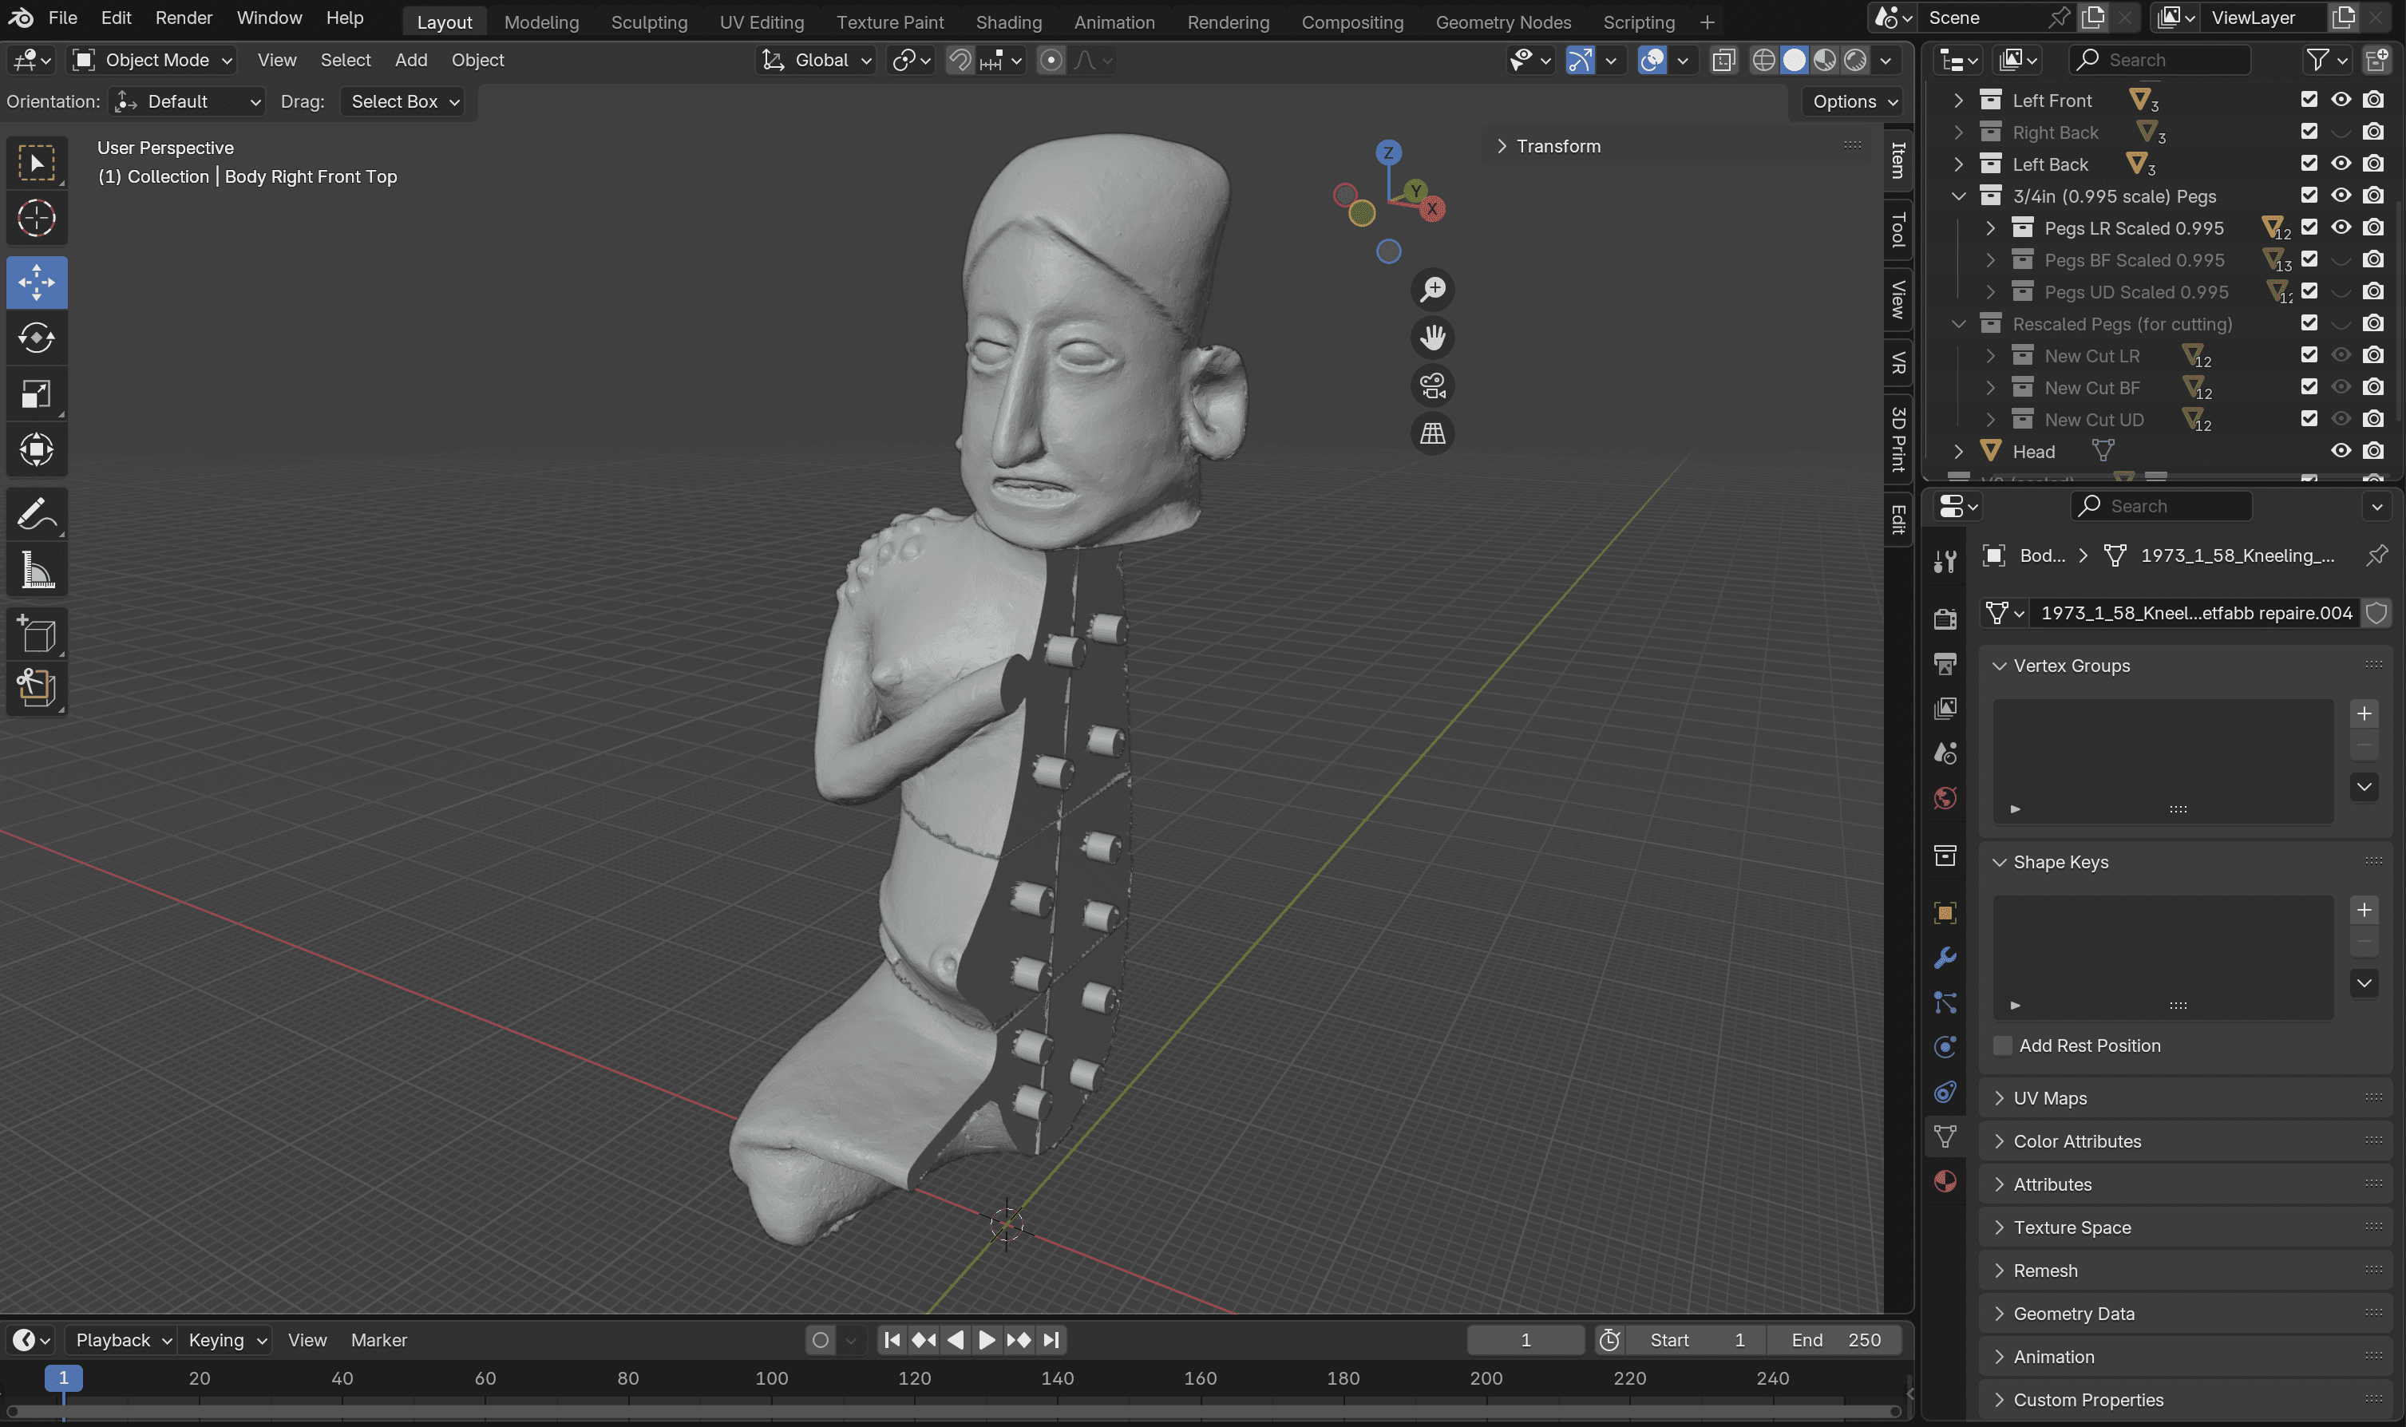Screen dimensions: 2406x1427
Task: Activate the Rotate tool
Action: (x=36, y=338)
